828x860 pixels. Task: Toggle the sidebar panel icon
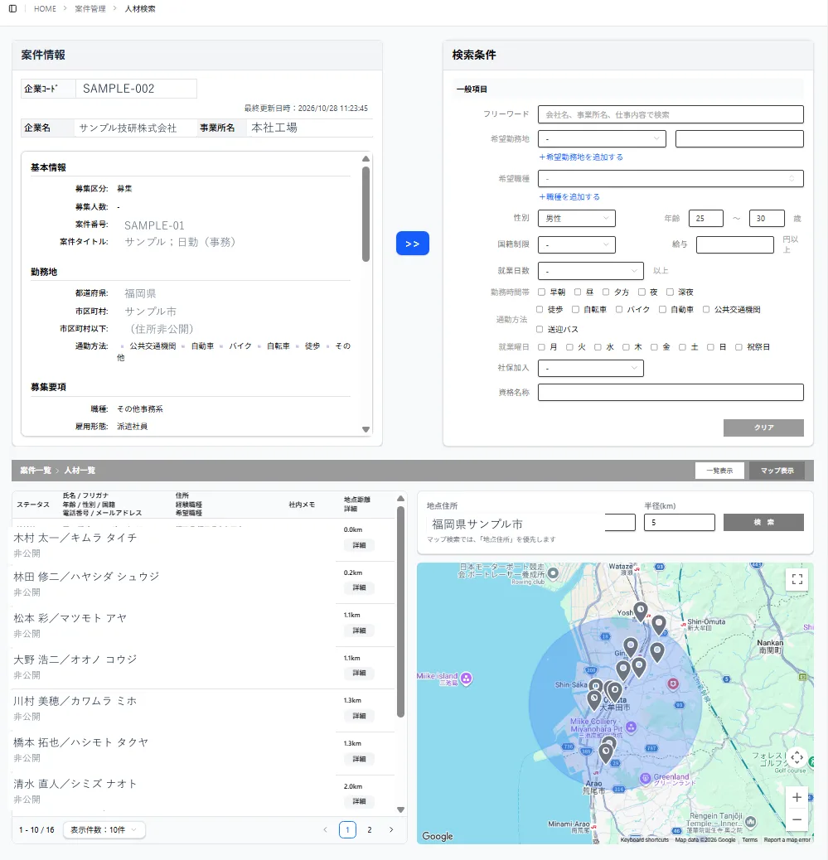[12, 9]
